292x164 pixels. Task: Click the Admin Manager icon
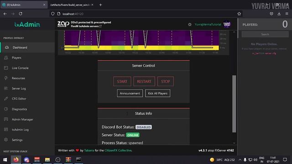point(6,119)
